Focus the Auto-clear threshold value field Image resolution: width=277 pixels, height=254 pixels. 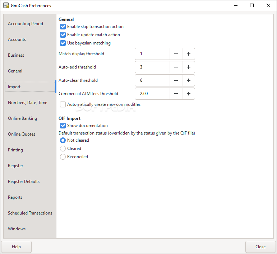point(152,80)
